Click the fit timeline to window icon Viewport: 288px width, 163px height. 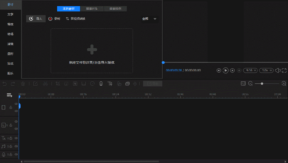click(243, 83)
